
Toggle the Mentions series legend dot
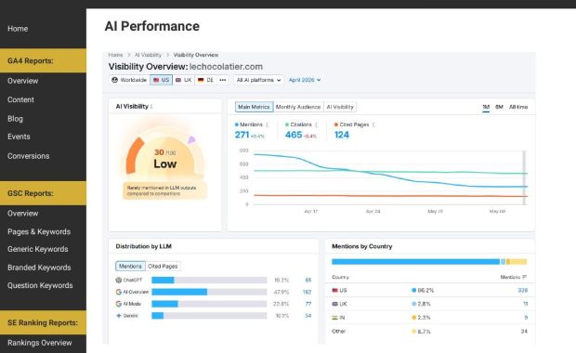click(237, 124)
